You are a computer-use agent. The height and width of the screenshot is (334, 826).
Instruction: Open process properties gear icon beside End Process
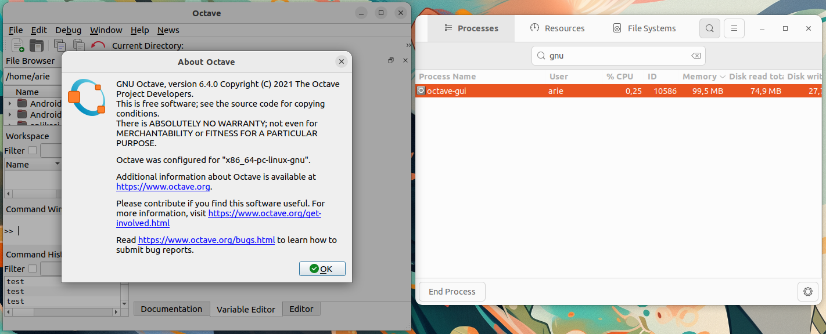pos(807,292)
